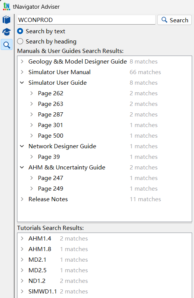This screenshot has height=298, width=194.
Task: Select the SIMWD1.1 tutorial result
Action: pos(43,291)
